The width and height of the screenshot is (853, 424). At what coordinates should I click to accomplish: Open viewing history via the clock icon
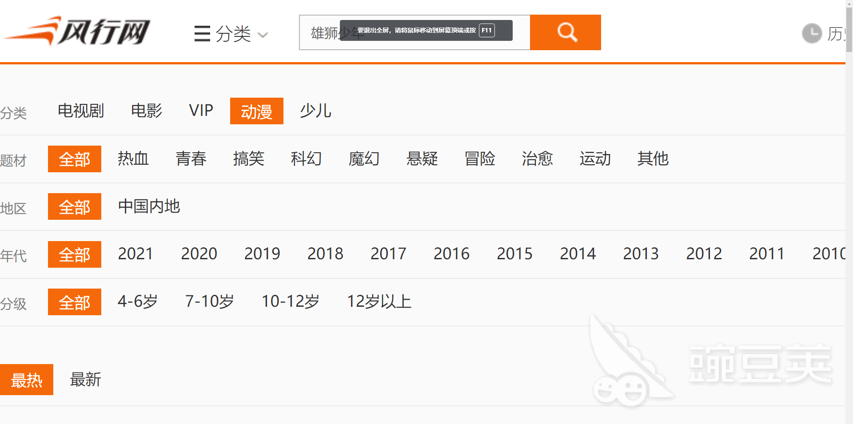coord(811,33)
